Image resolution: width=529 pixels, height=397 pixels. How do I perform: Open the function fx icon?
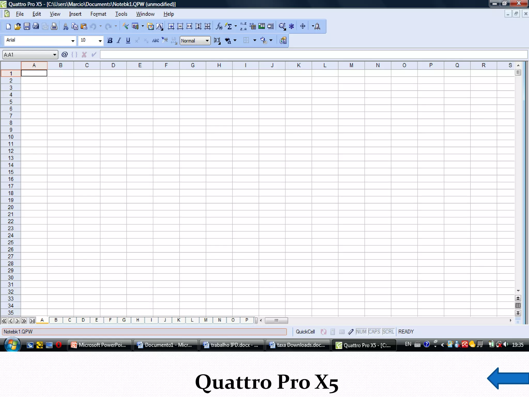pyautogui.click(x=219, y=26)
